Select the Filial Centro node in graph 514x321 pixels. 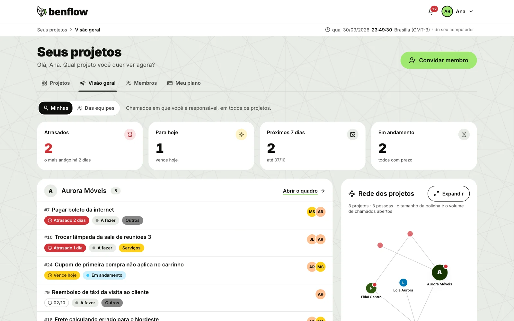(371, 288)
